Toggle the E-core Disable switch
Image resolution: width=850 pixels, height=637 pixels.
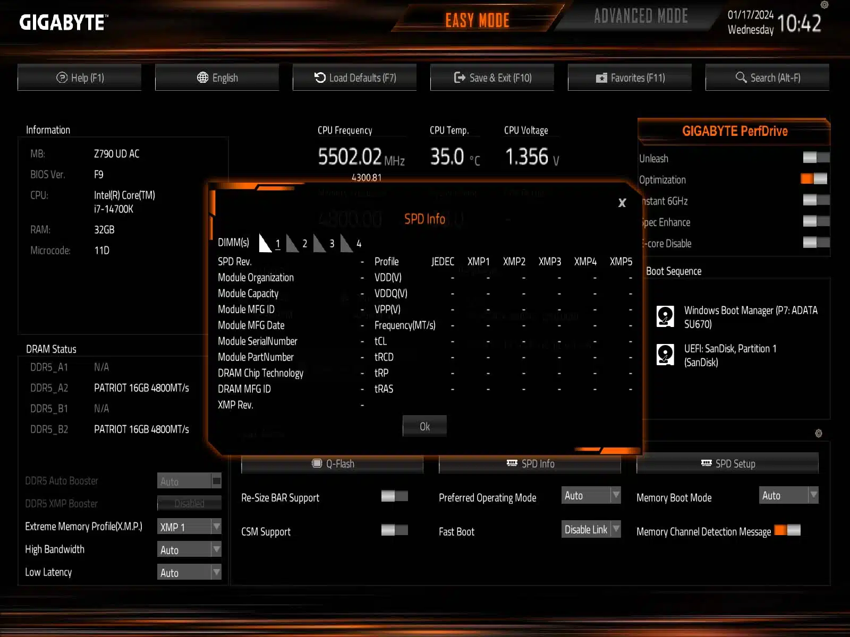click(x=816, y=243)
